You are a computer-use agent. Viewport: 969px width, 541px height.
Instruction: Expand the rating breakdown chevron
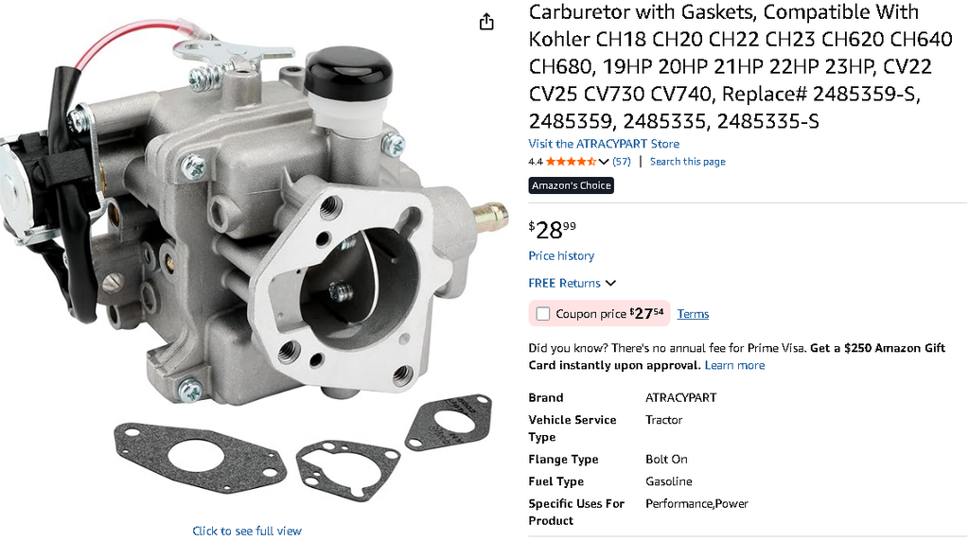604,162
